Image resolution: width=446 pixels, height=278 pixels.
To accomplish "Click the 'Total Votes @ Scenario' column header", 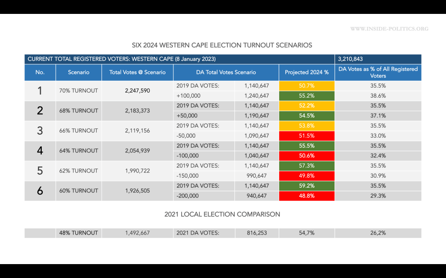I will click(138, 73).
